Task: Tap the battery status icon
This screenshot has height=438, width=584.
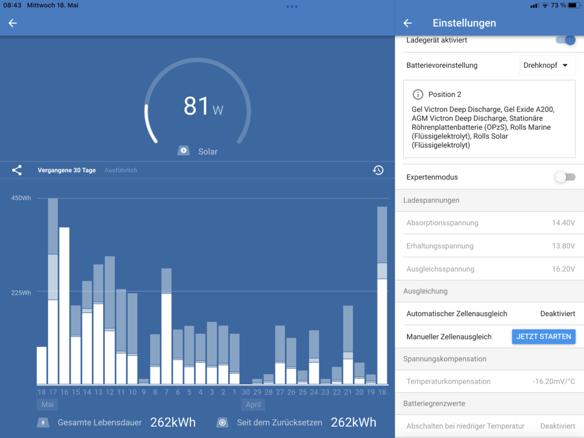Action: tap(574, 5)
